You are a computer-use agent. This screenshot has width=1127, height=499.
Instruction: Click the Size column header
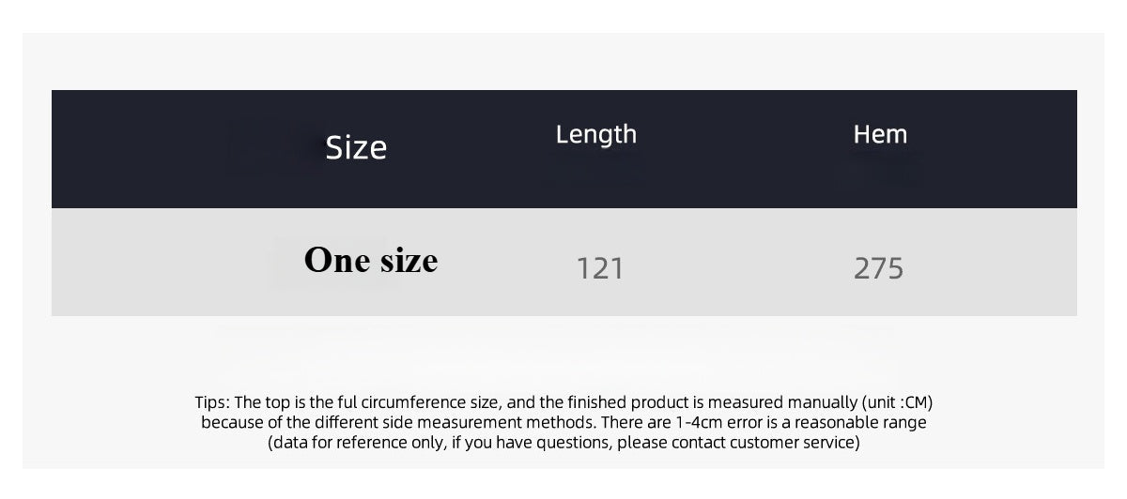pyautogui.click(x=356, y=147)
